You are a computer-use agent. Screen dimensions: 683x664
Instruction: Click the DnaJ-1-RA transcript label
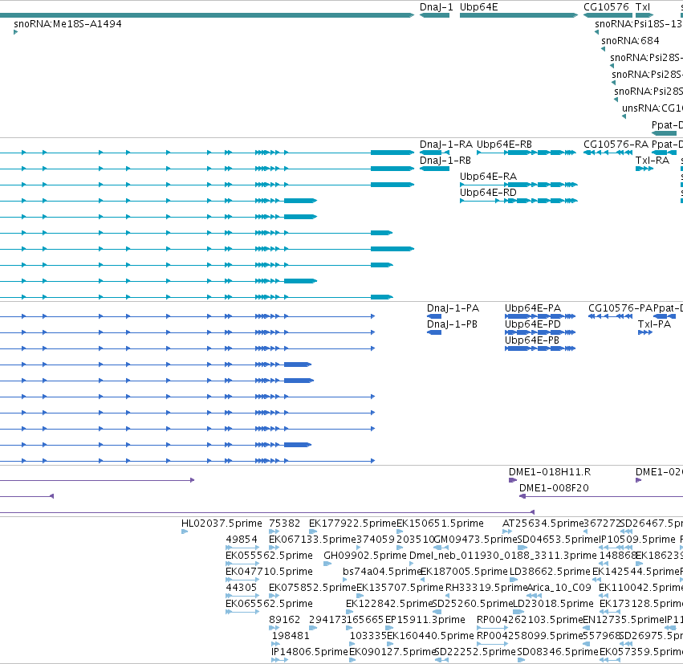tap(446, 145)
